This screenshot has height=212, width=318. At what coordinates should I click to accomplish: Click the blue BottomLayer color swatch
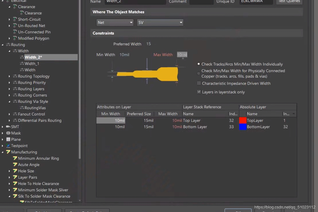[x=243, y=127]
